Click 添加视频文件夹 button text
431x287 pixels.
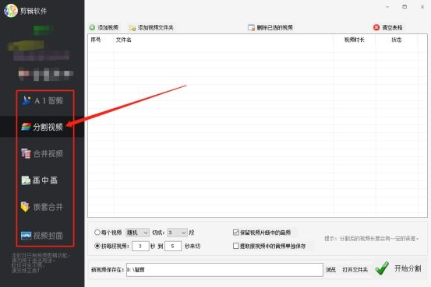[x=156, y=27]
